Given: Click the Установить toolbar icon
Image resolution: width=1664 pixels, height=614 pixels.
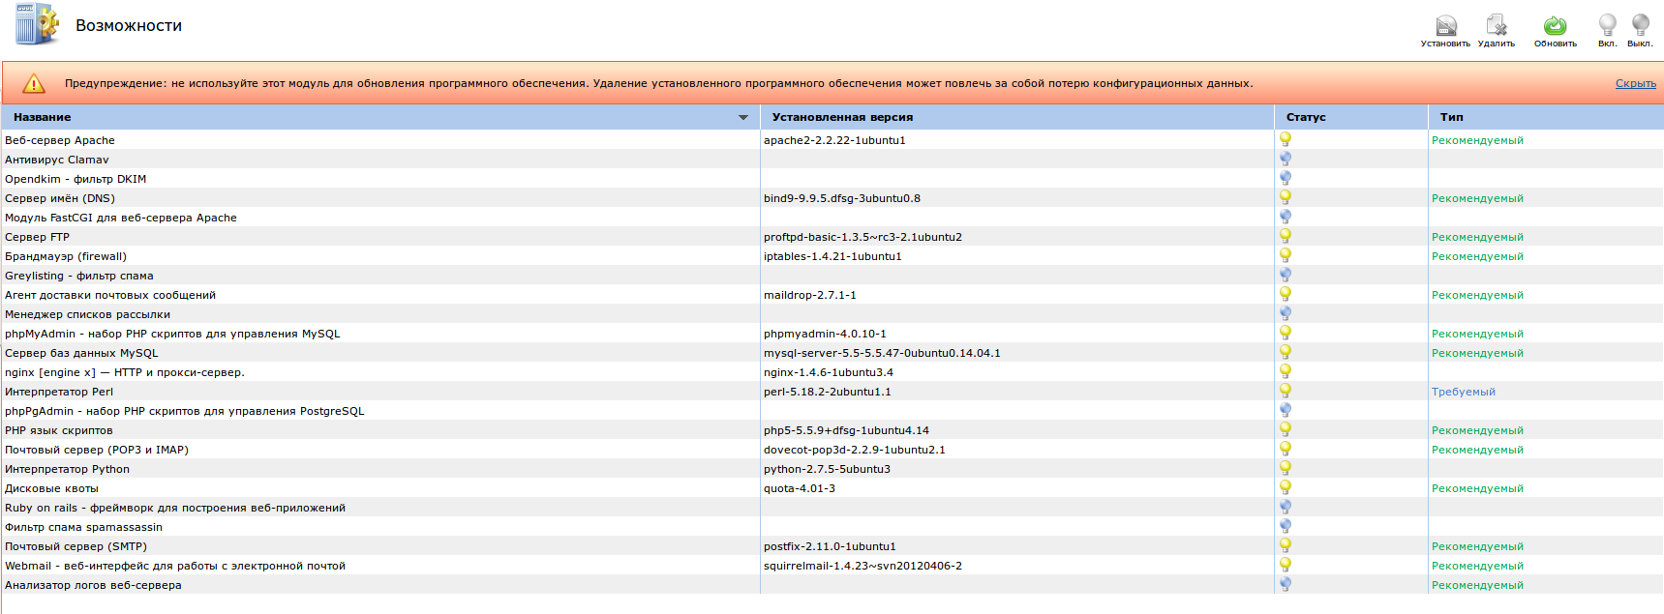Looking at the screenshot, I should point(1445,26).
